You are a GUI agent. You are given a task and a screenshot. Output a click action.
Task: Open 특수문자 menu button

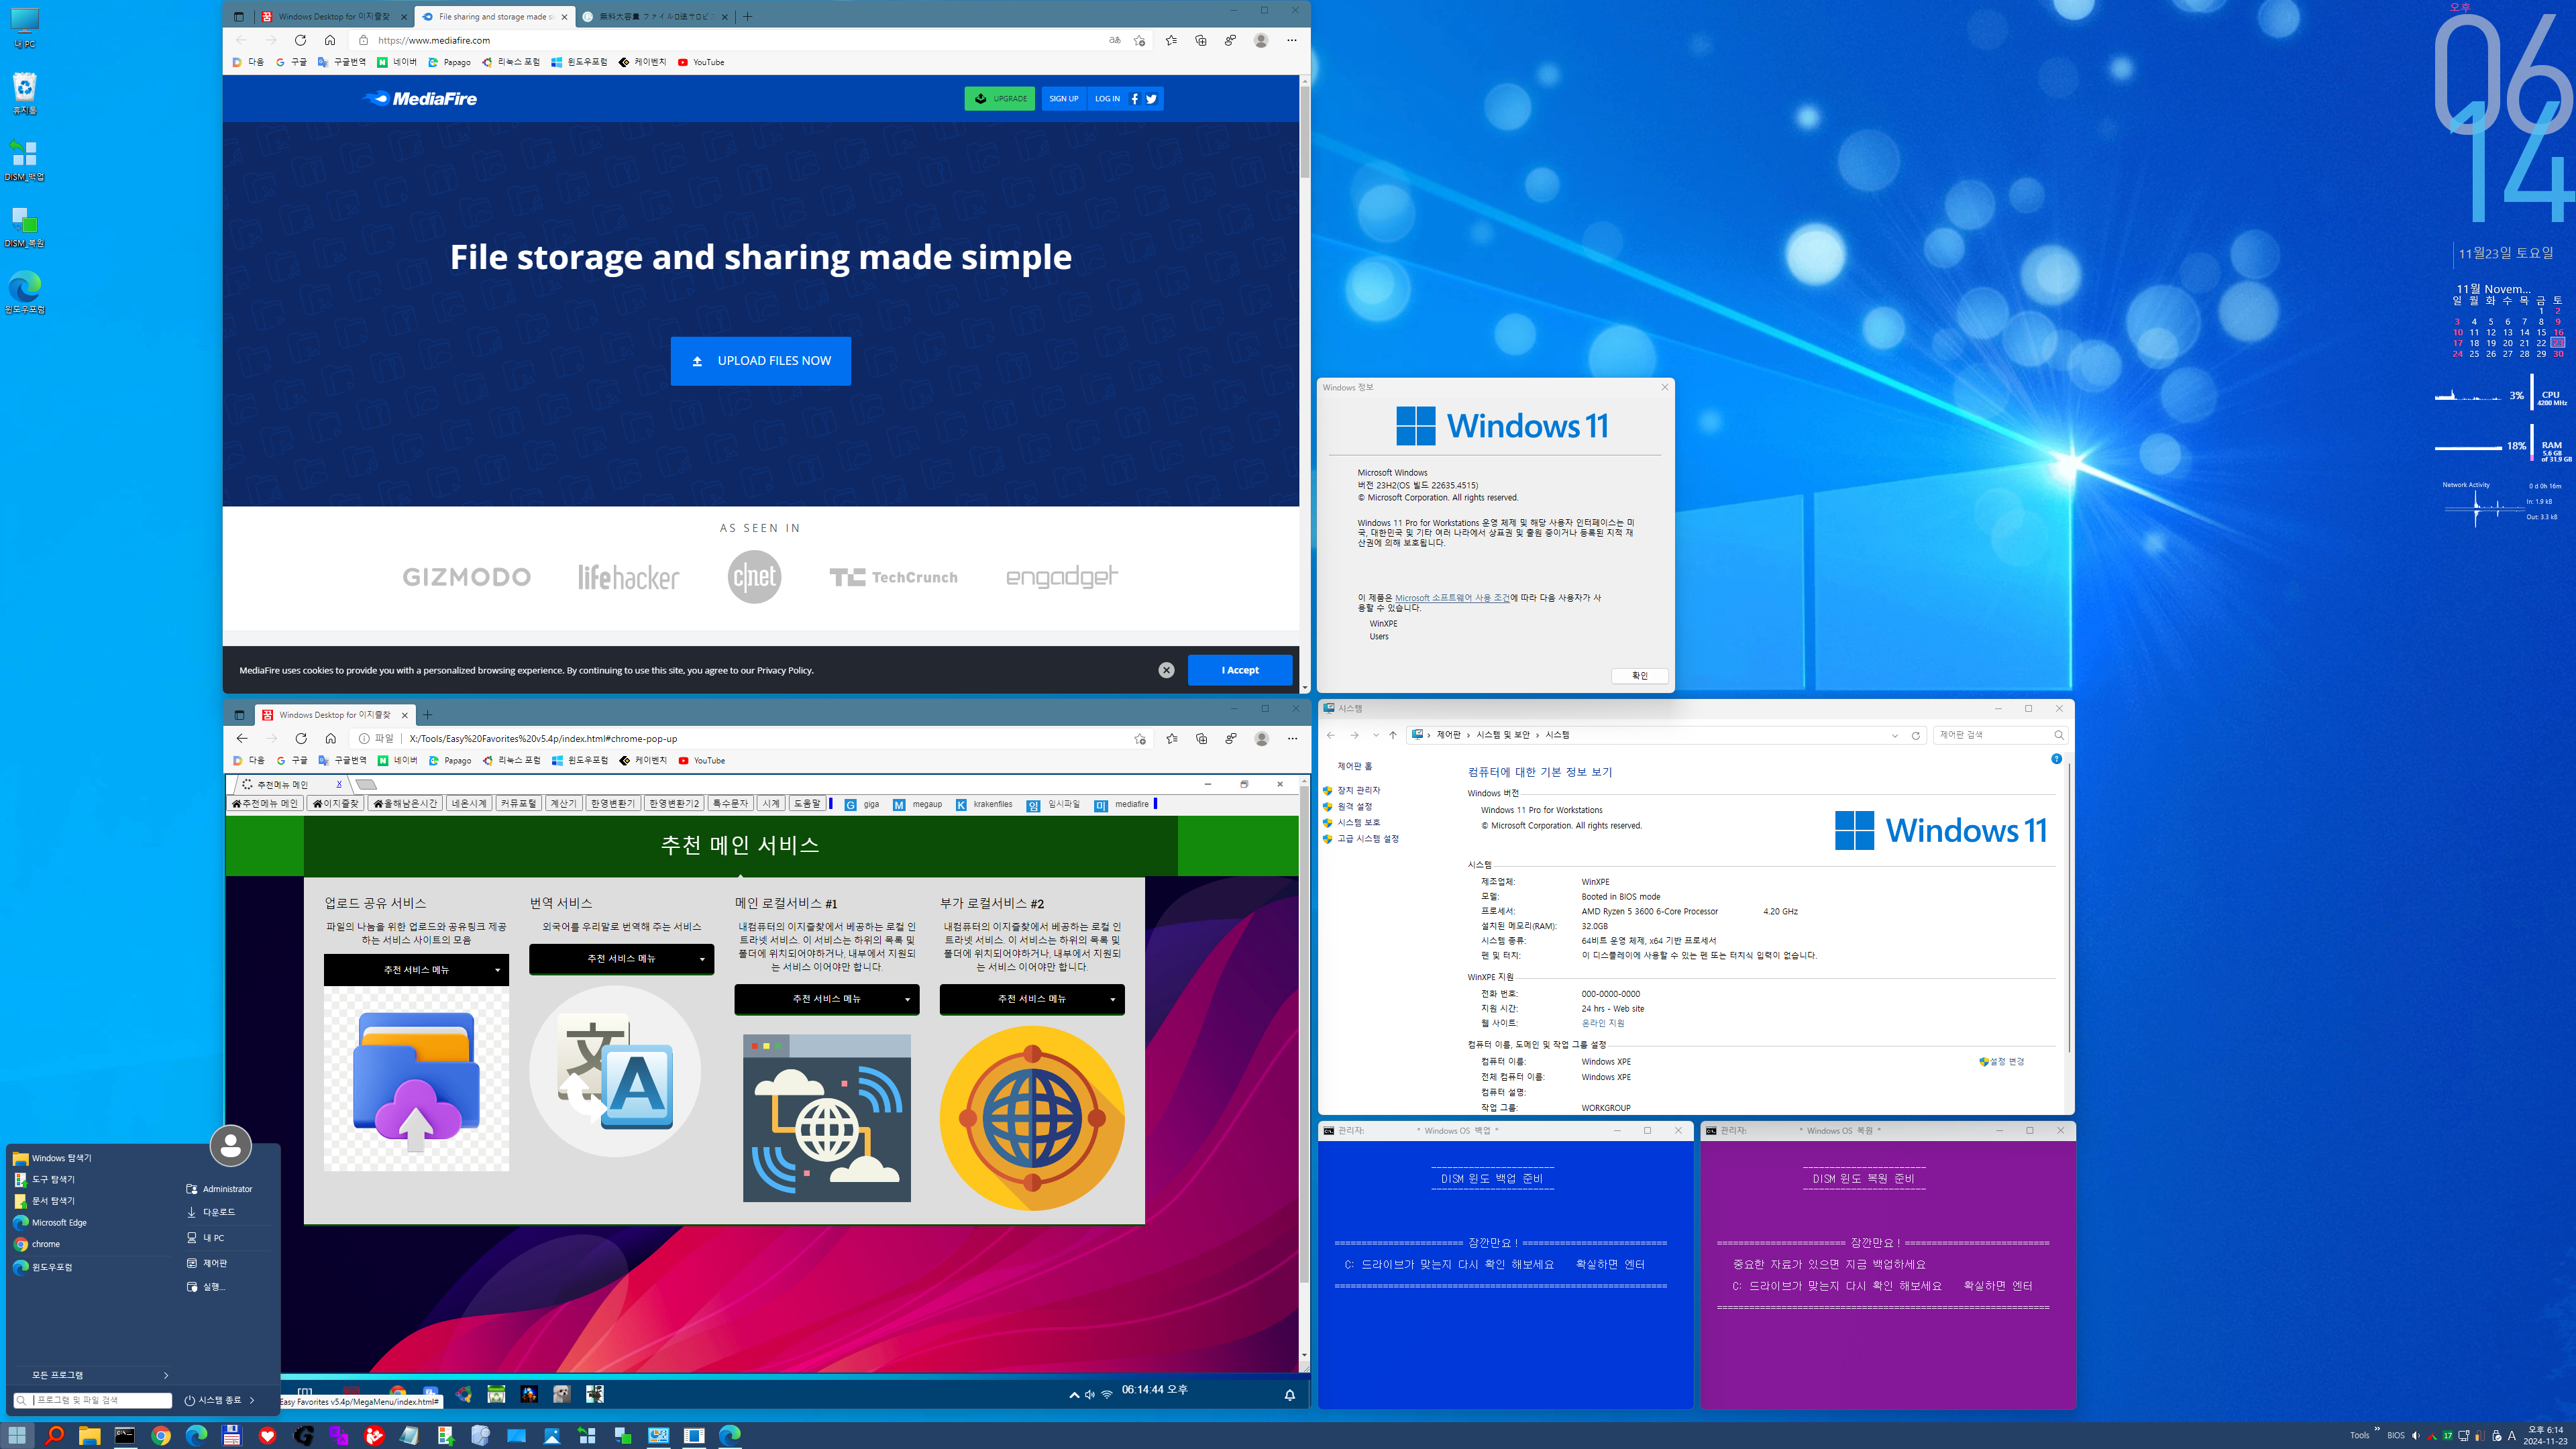(730, 804)
